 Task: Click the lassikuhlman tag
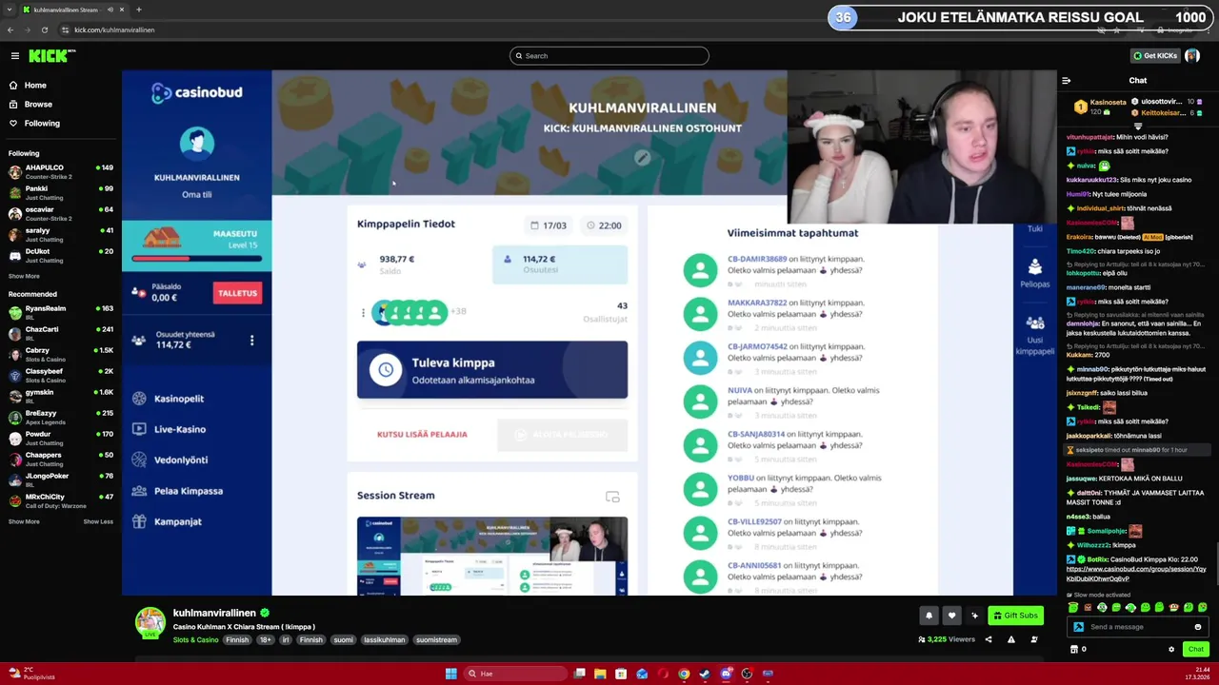point(384,640)
